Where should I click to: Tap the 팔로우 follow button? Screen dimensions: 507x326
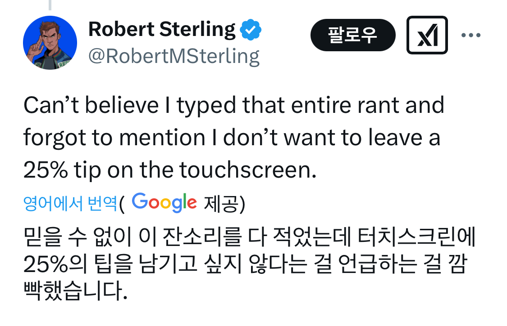point(352,35)
